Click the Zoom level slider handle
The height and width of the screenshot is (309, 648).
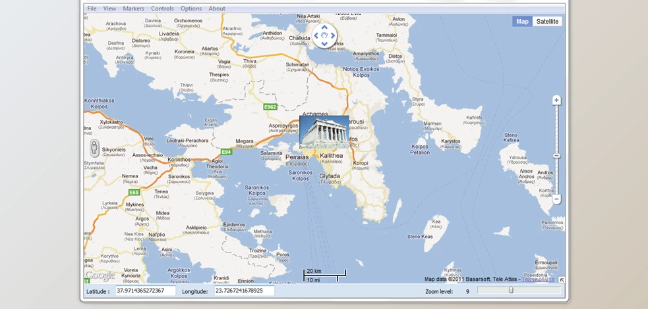(x=510, y=290)
